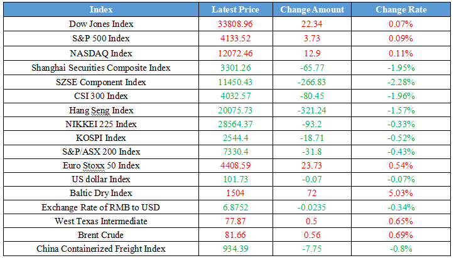The width and height of the screenshot is (454, 258).
Task: Select the CSI 300 Index cell
Action: (x=102, y=96)
